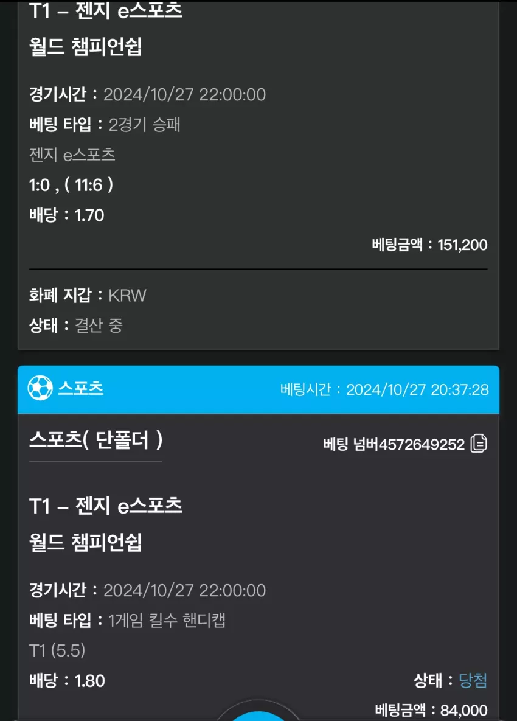Tap the 2경기 승패 bet type text
This screenshot has height=721, width=517.
coord(144,125)
